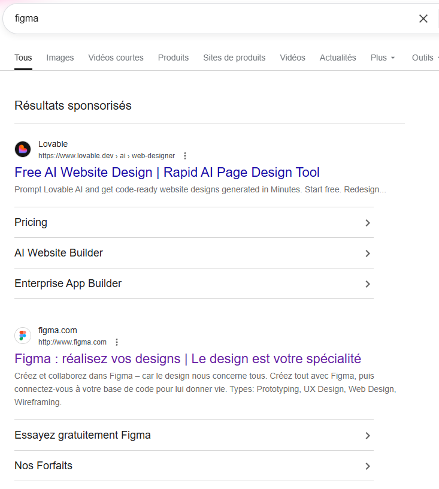Click the figma.com site name text
Screen dimensions: 439x489
point(57,330)
